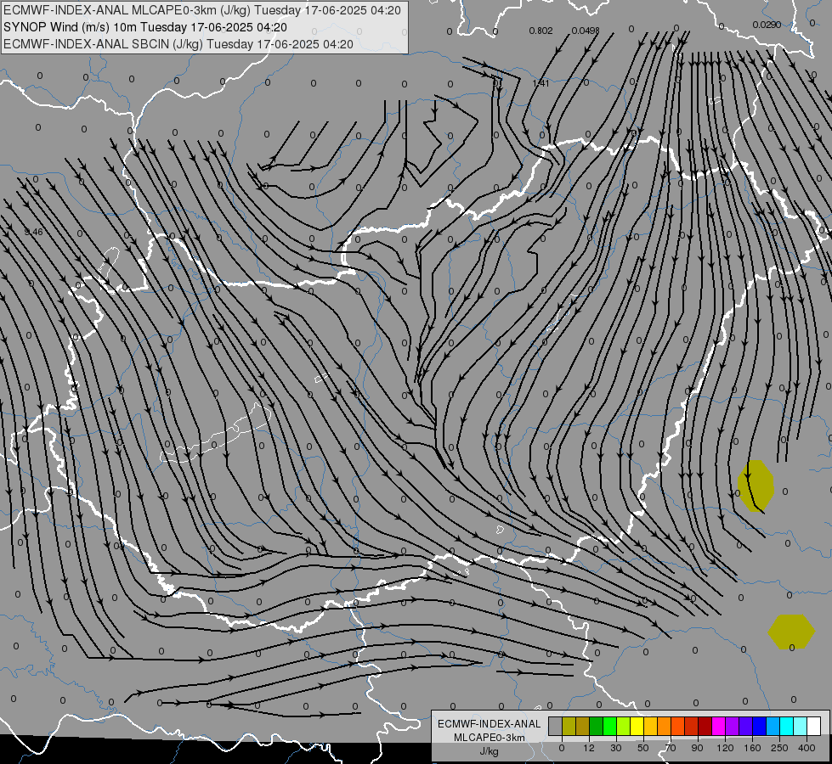Pick the bright green legend swatch
This screenshot has height=764, width=832.
point(609,726)
